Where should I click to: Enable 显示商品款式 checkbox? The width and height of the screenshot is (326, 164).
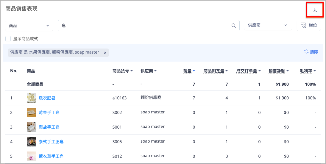(8, 39)
